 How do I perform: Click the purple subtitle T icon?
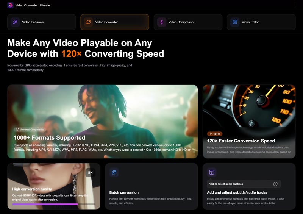point(212,172)
